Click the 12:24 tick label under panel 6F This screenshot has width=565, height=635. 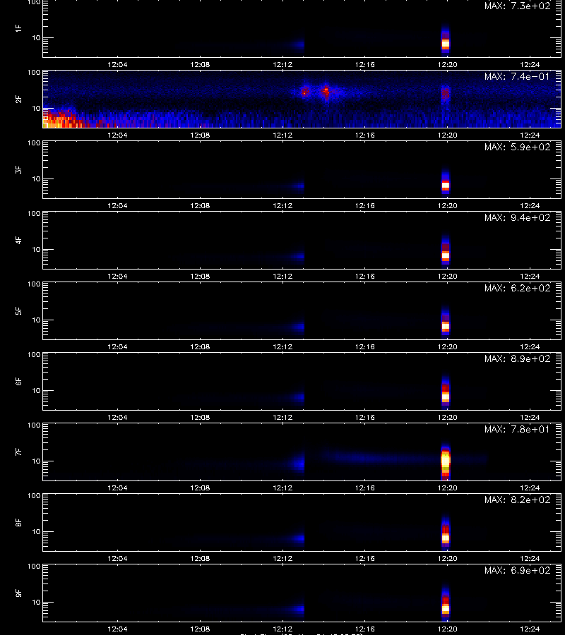point(530,417)
